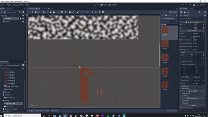Screen dimensions: 208x117
Task: Toggle visibility of TileMap node
Action: point(23,19)
